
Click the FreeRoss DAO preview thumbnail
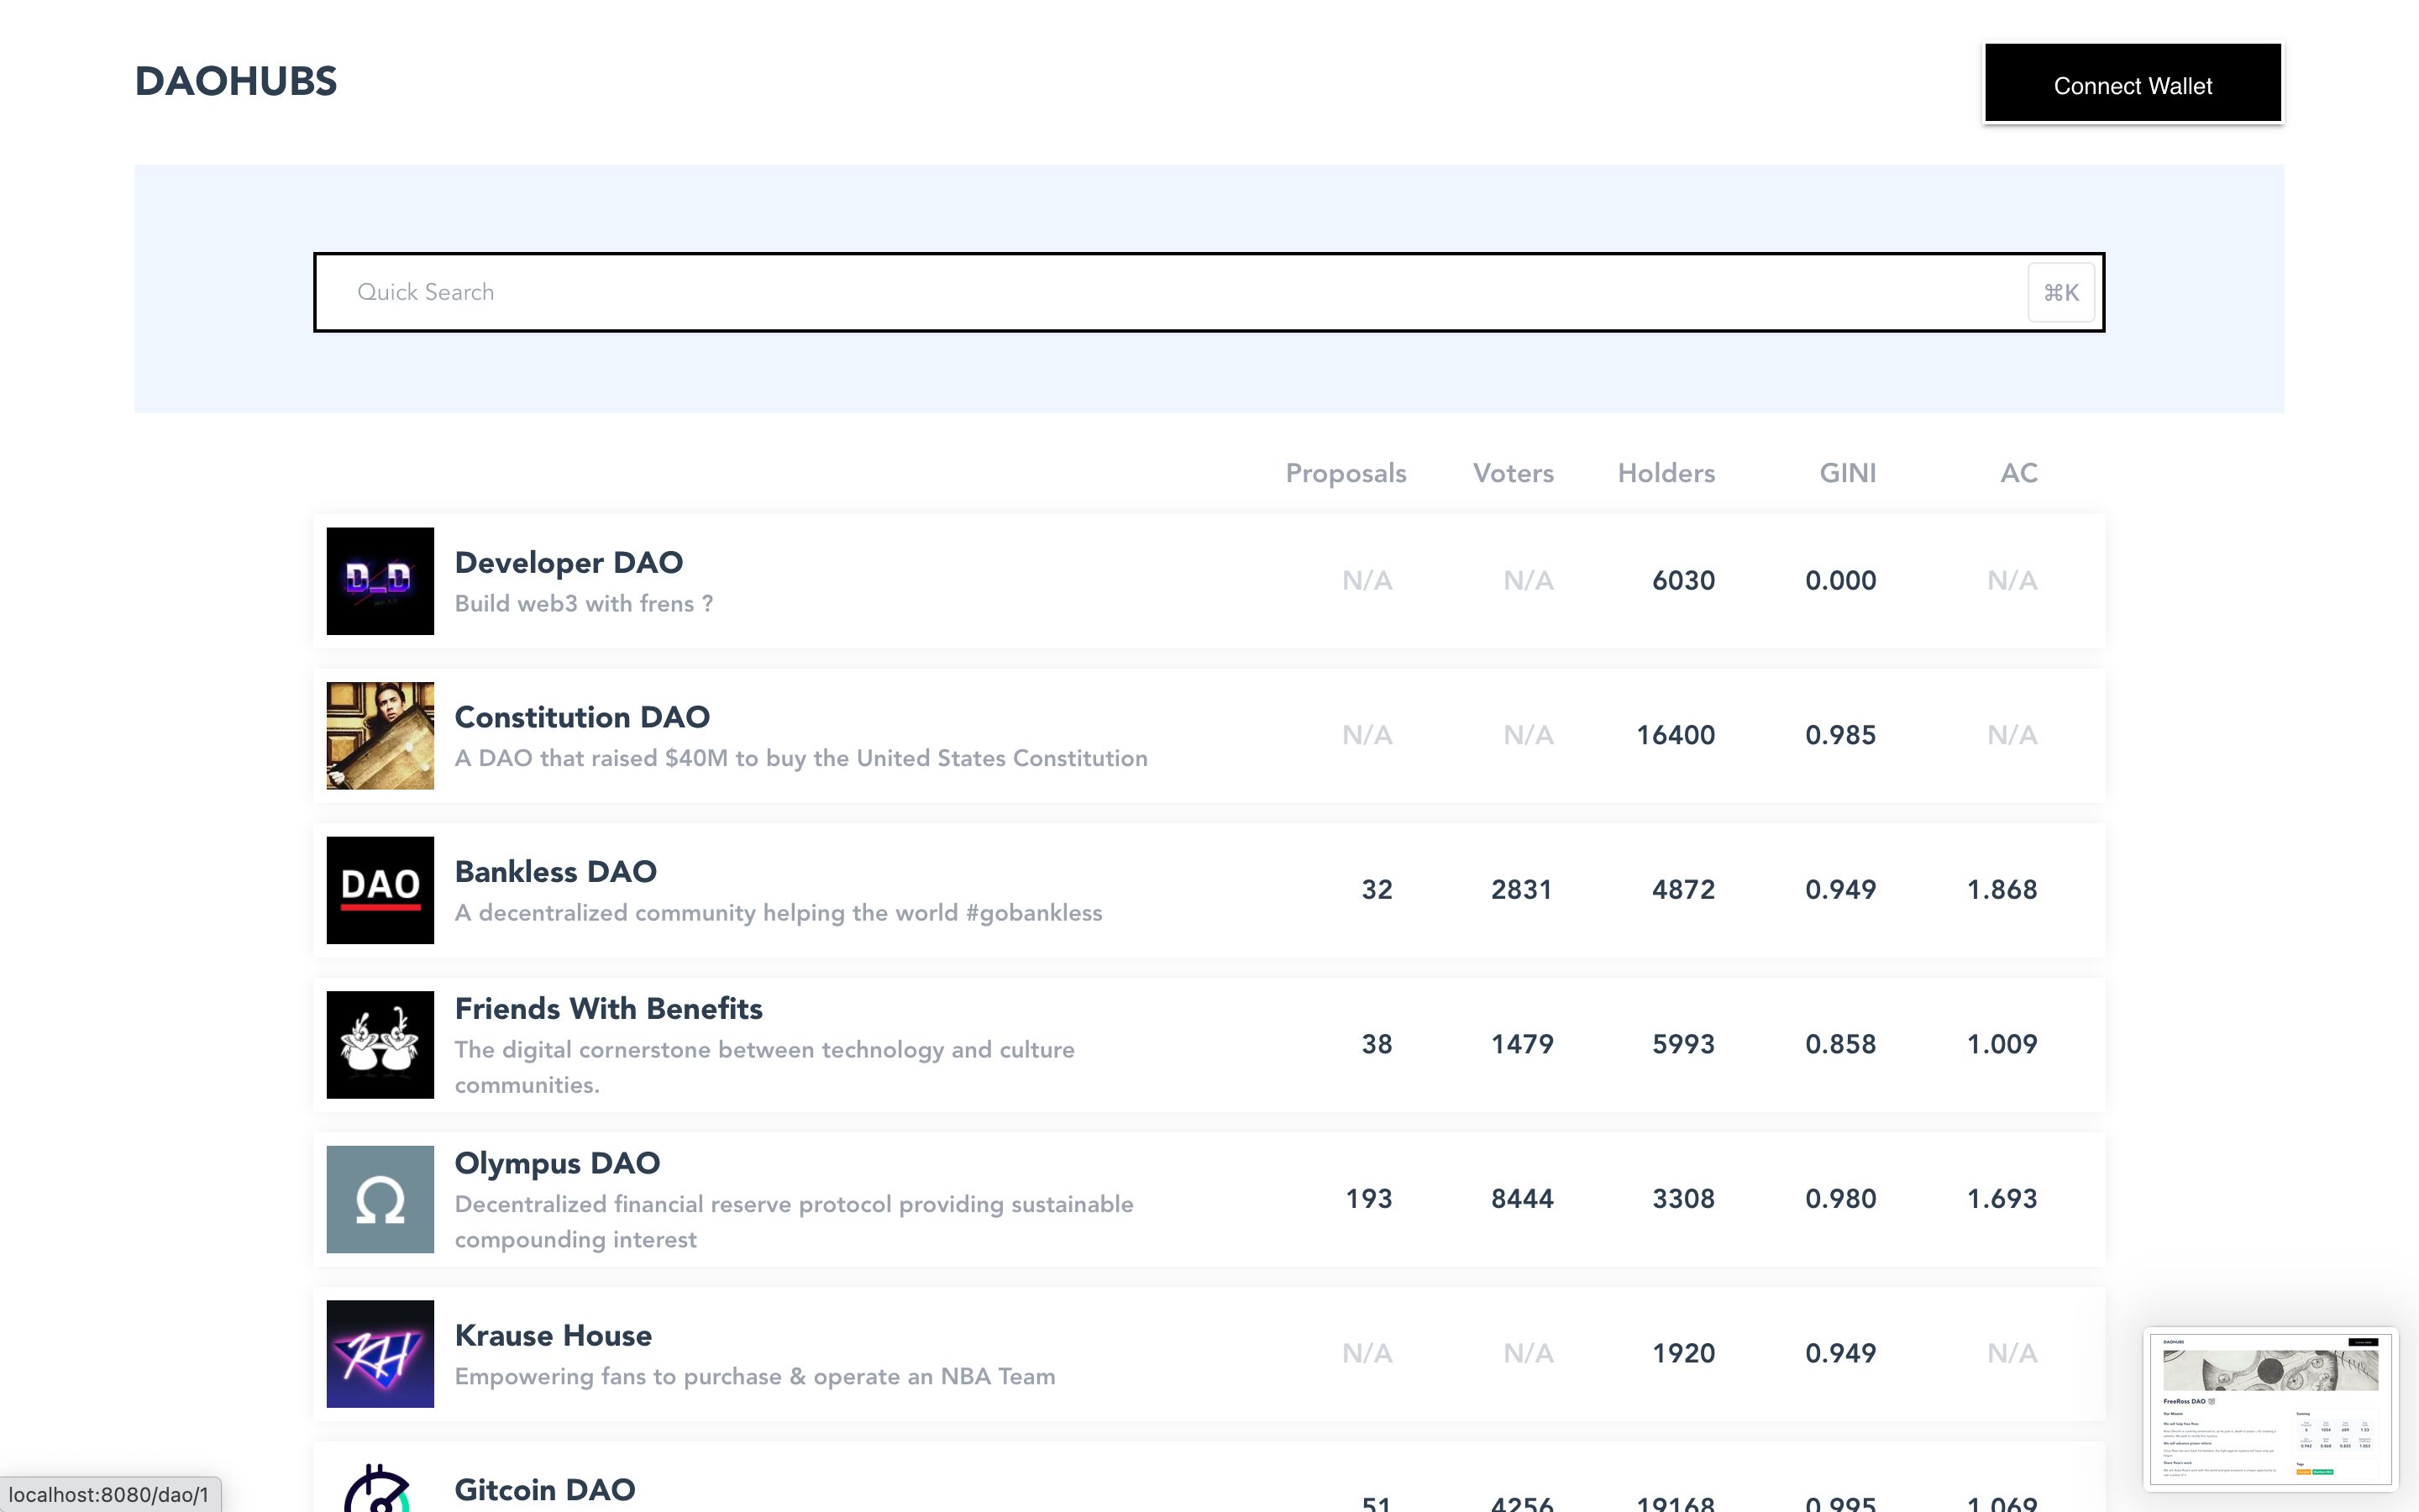tap(2270, 1408)
